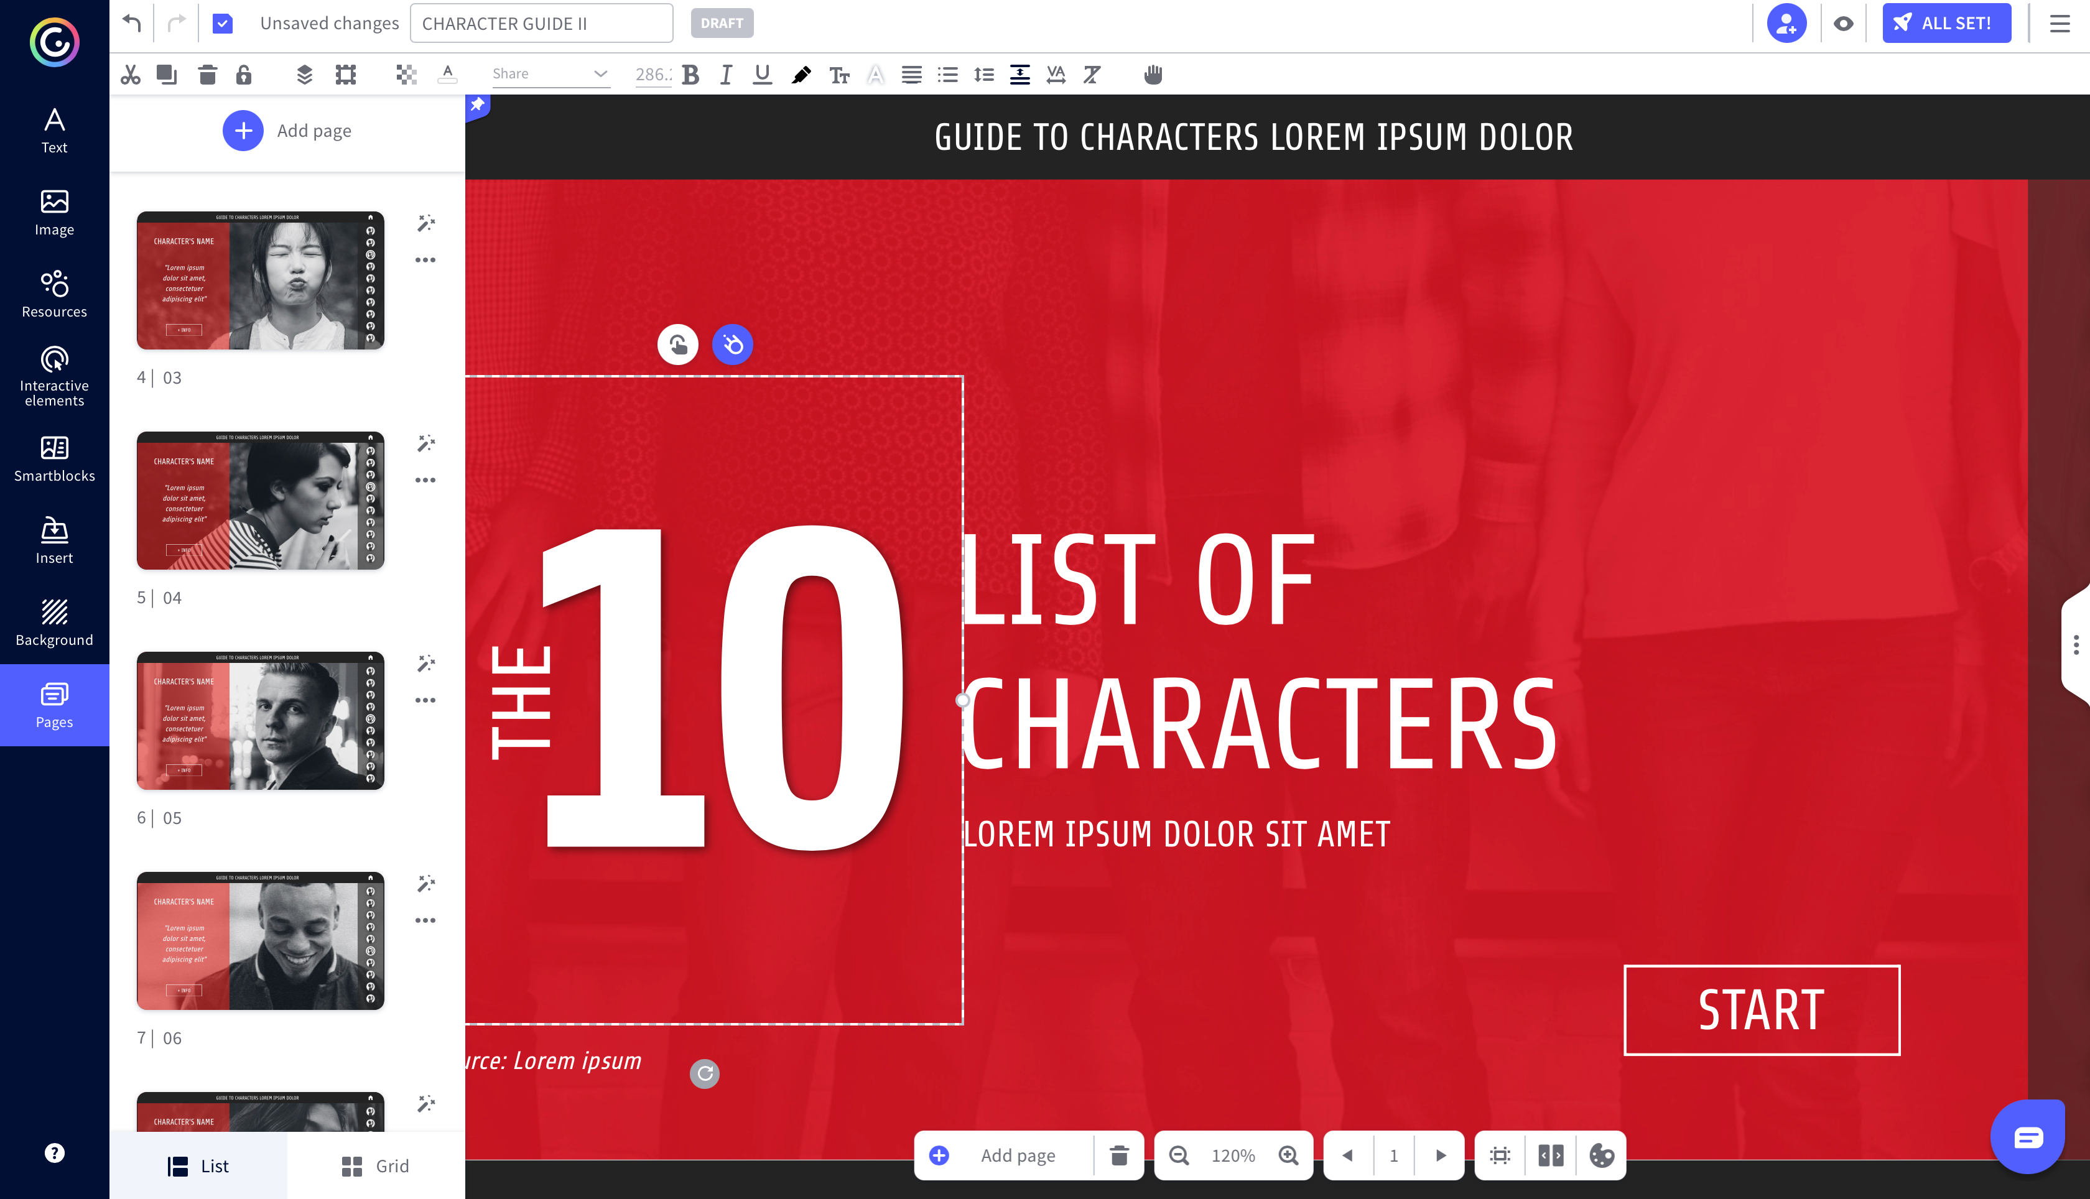Viewport: 2090px width, 1199px height.
Task: Open three-dot options for page 03
Action: click(425, 260)
